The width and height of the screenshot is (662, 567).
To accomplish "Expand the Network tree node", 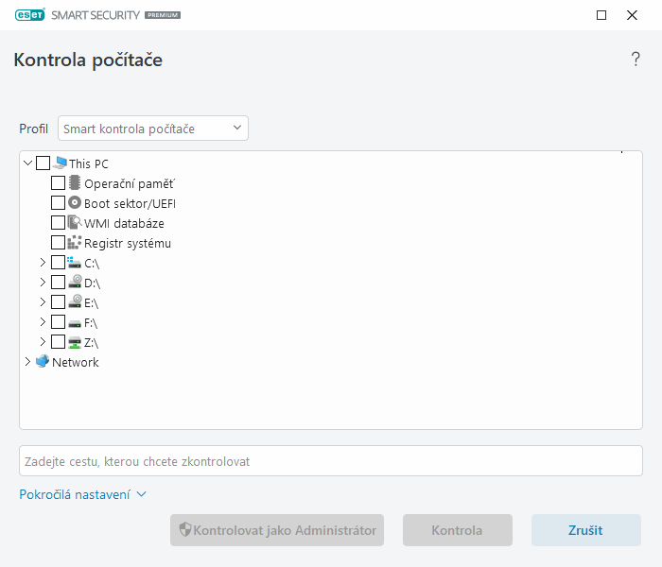I will [27, 362].
